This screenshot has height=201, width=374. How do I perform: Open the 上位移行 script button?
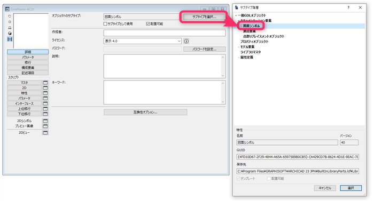[x=25, y=109]
